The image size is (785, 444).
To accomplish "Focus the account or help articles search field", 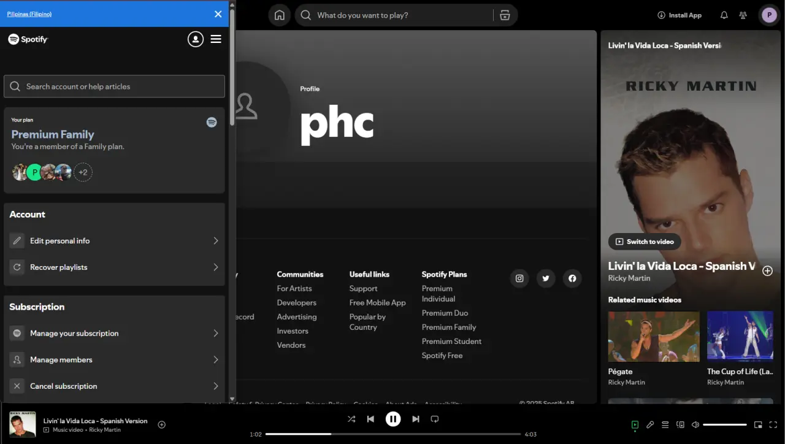I will pos(114,86).
